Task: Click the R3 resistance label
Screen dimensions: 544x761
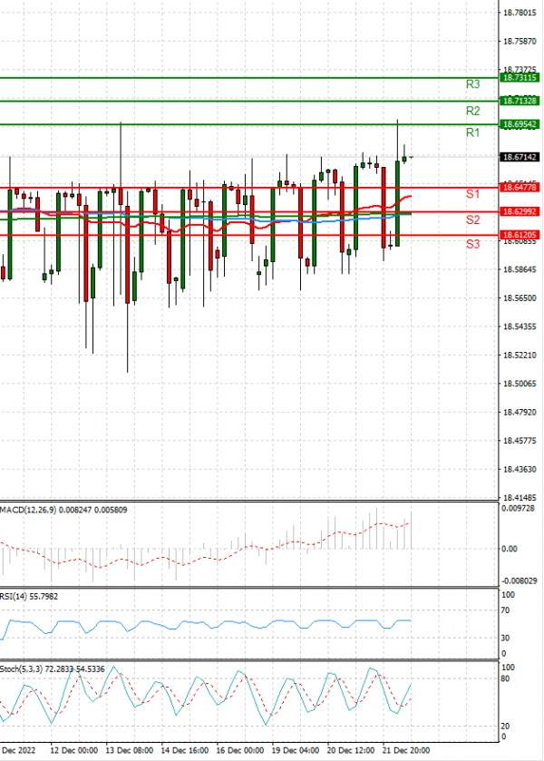Action: click(x=472, y=84)
